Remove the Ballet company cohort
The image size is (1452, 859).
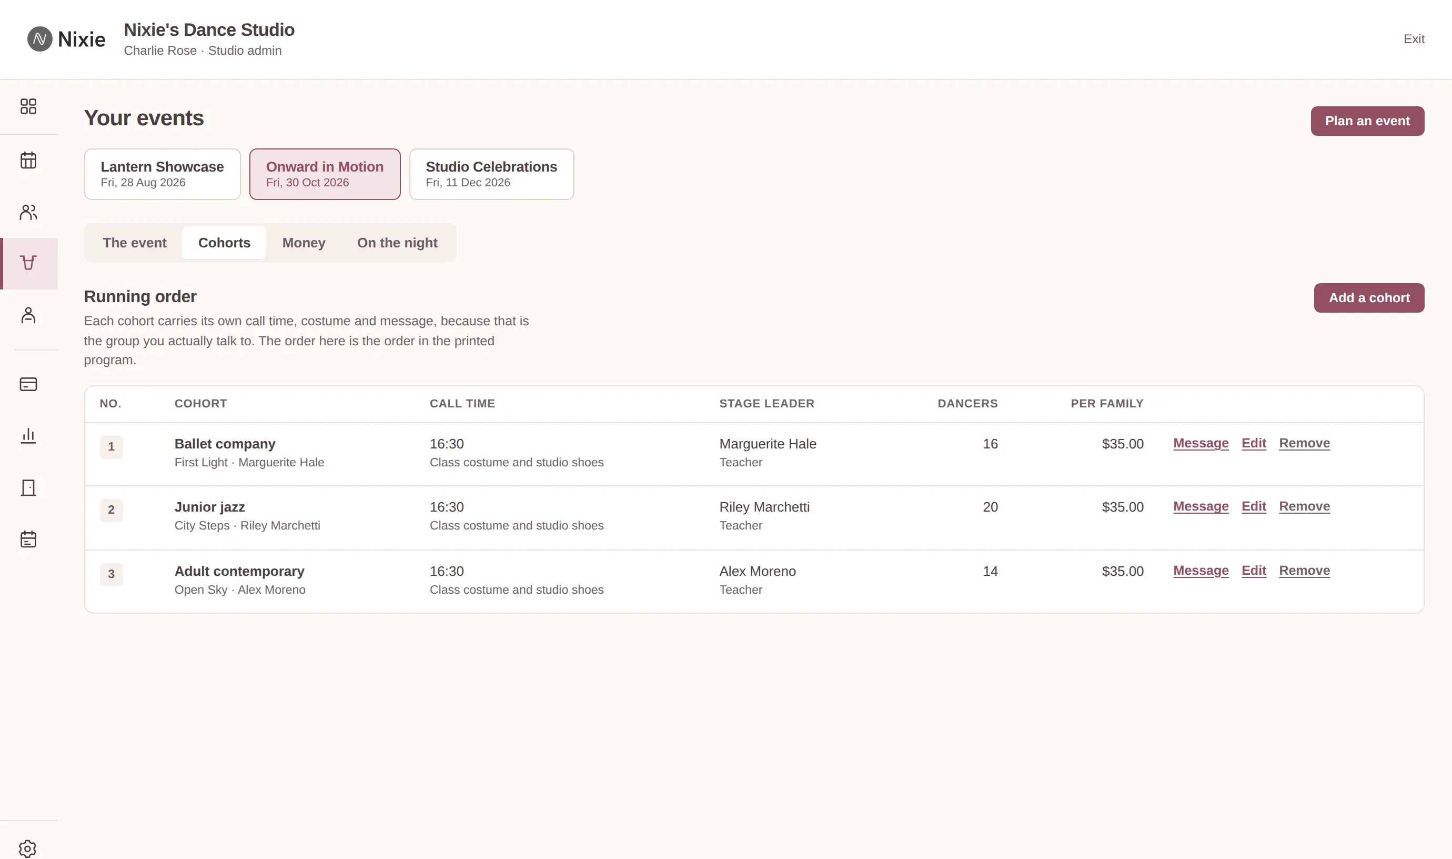[1305, 443]
